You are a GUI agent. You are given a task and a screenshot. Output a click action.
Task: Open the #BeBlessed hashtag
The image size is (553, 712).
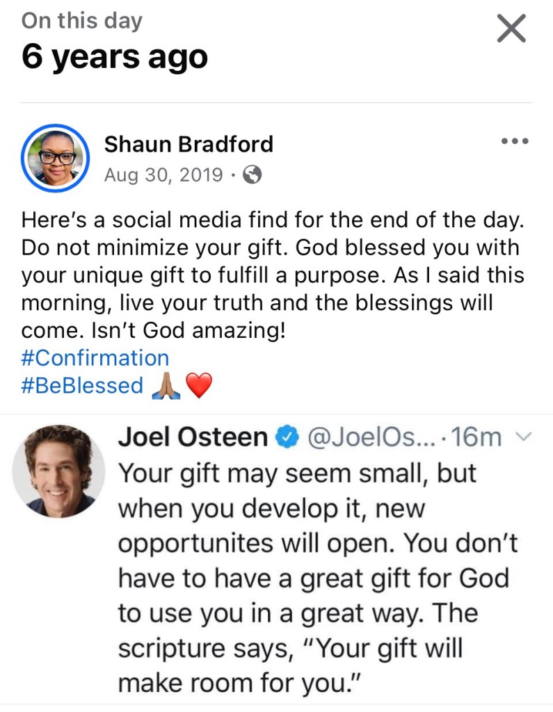(x=82, y=386)
